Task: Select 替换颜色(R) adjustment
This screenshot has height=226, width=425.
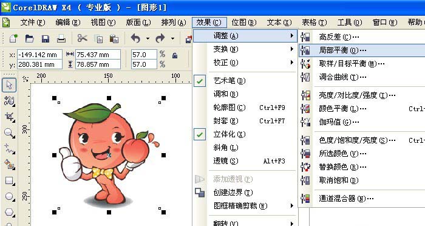Action: click(362, 167)
